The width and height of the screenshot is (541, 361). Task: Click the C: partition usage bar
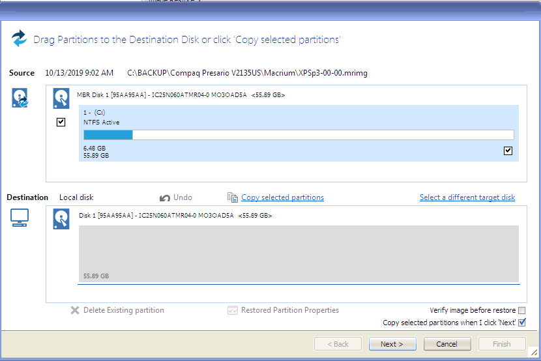coord(299,135)
